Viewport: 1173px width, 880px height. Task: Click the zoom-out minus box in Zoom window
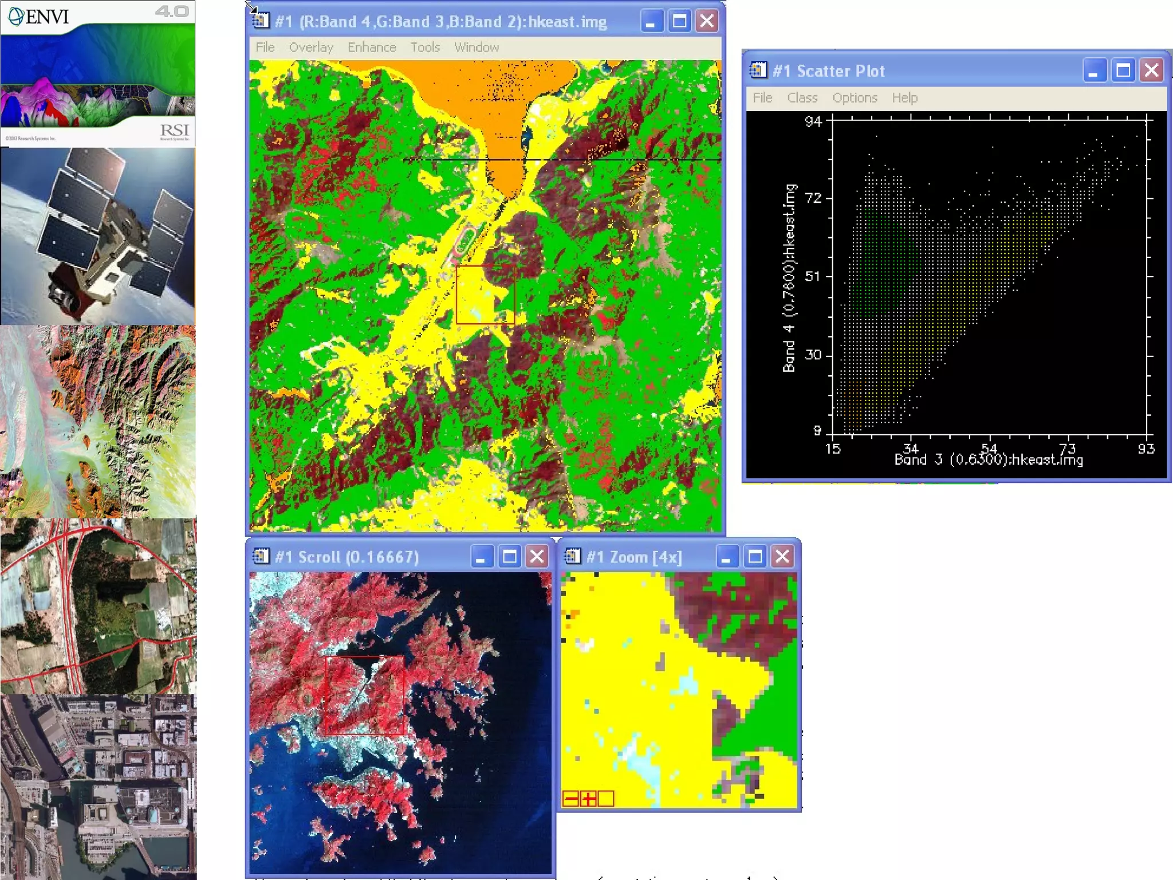click(x=570, y=799)
